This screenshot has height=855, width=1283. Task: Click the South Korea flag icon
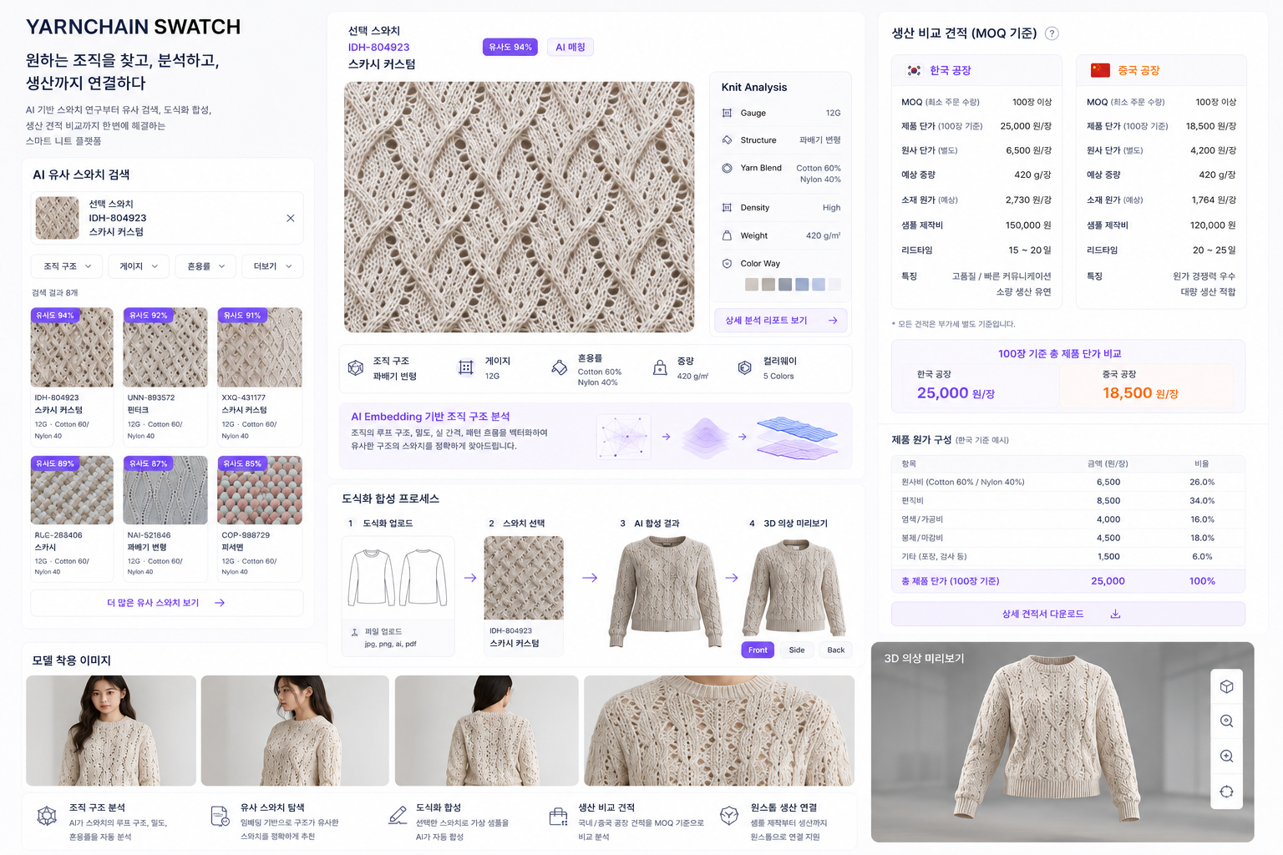click(x=914, y=70)
